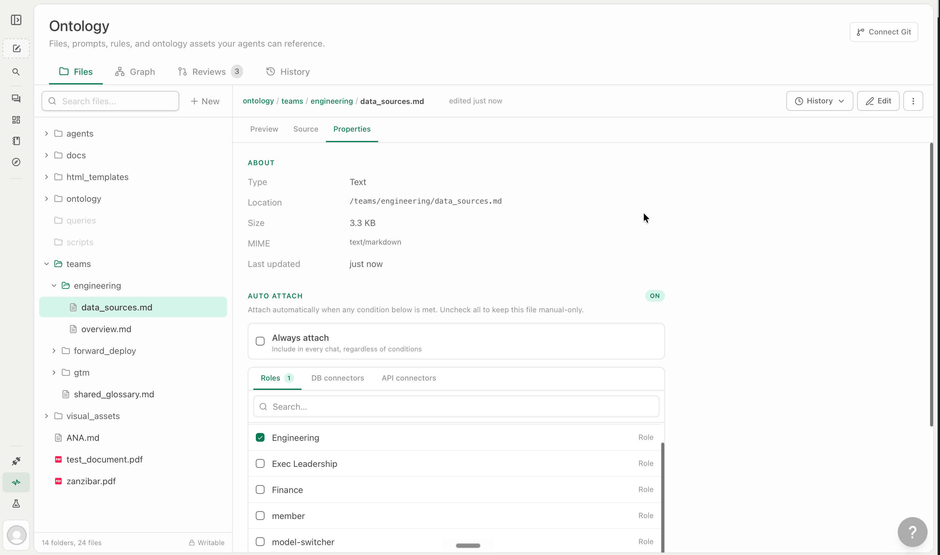Select the active ontology pulse icon in sidebar

(x=16, y=482)
